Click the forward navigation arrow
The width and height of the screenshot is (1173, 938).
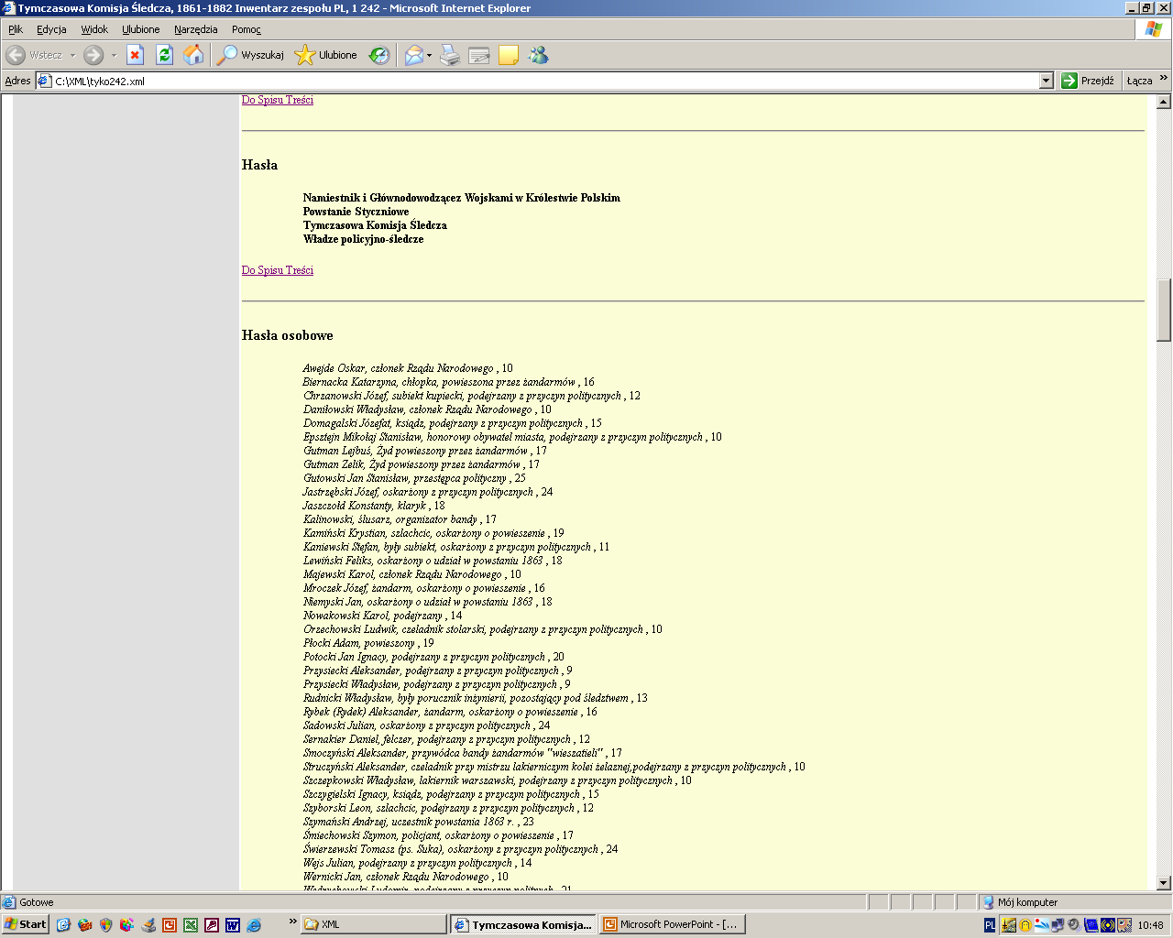point(93,55)
